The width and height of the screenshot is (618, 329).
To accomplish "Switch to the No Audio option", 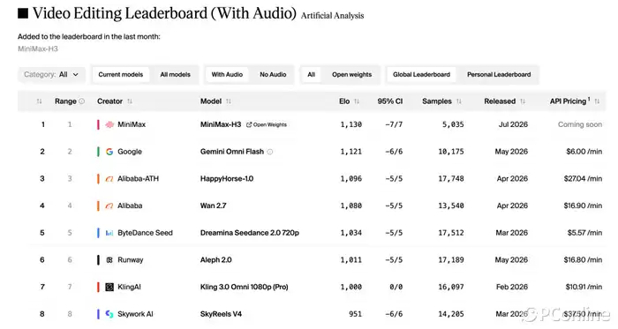I will click(x=273, y=74).
